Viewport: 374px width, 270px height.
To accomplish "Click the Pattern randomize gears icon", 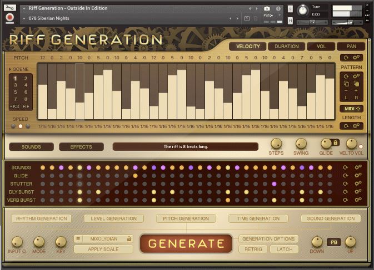I will [356, 76].
